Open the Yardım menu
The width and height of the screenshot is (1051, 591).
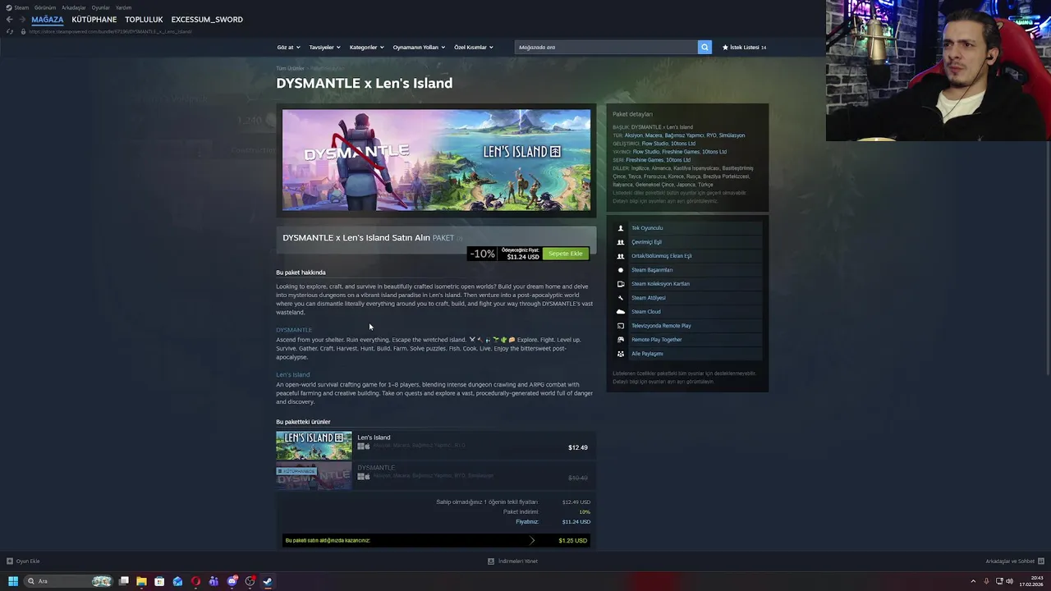tap(123, 7)
